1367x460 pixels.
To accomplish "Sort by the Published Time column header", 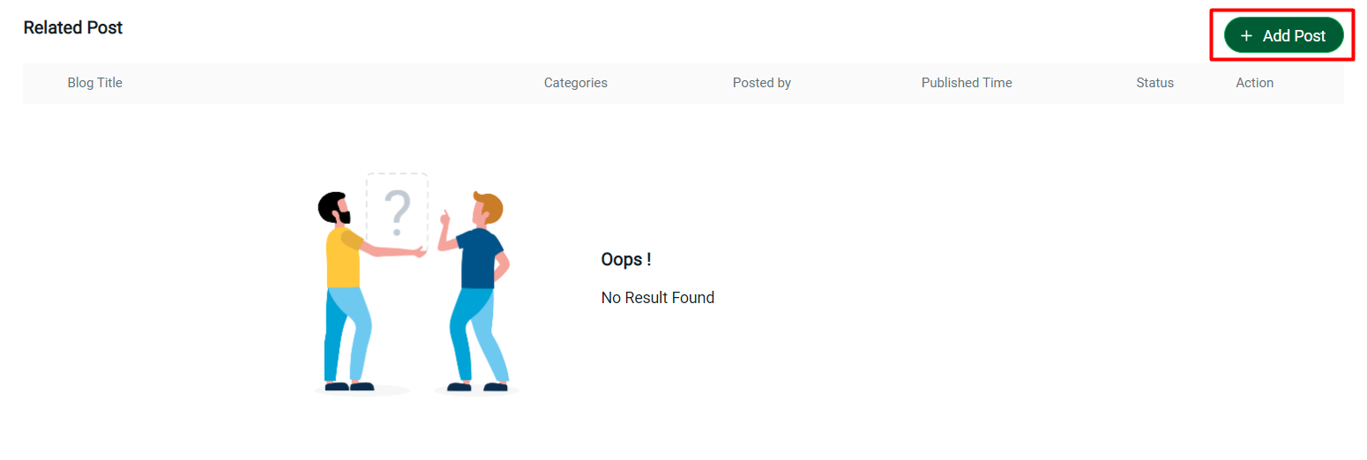I will coord(967,83).
